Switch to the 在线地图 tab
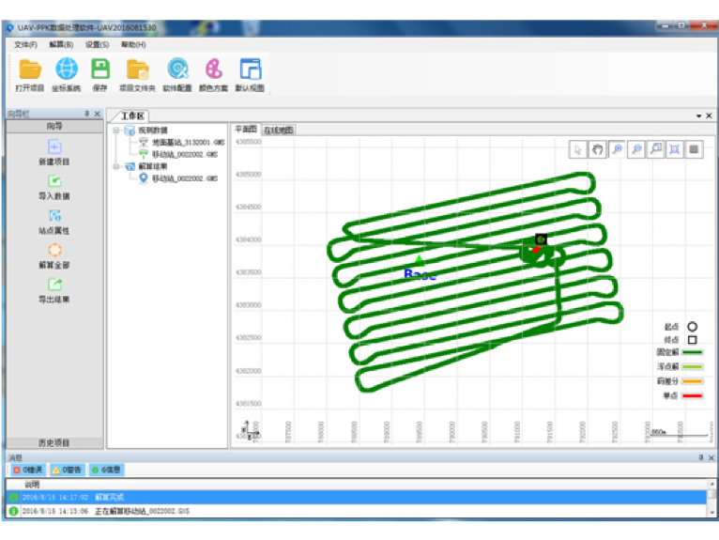 (279, 130)
